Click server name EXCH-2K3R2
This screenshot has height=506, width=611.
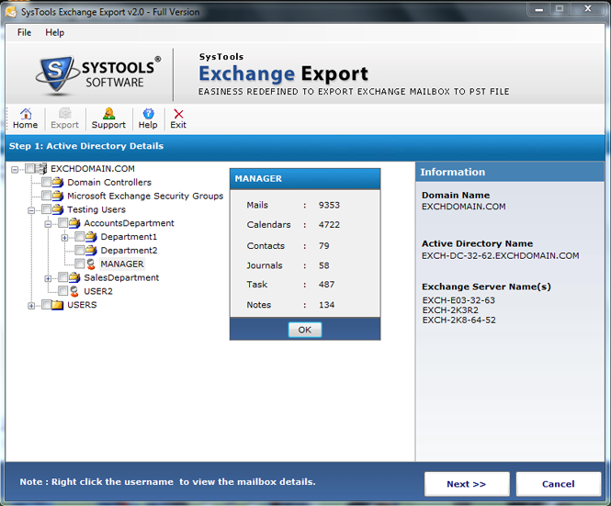click(x=450, y=310)
